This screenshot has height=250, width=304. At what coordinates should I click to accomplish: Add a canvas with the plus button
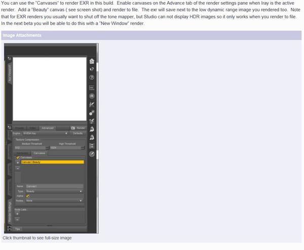pyautogui.click(x=18, y=162)
